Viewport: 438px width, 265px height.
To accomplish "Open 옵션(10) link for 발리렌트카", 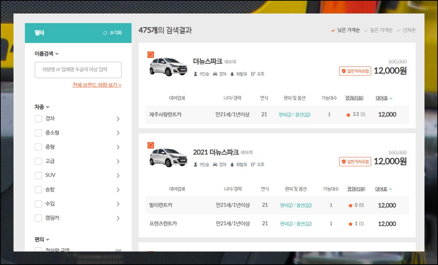I will (x=304, y=206).
